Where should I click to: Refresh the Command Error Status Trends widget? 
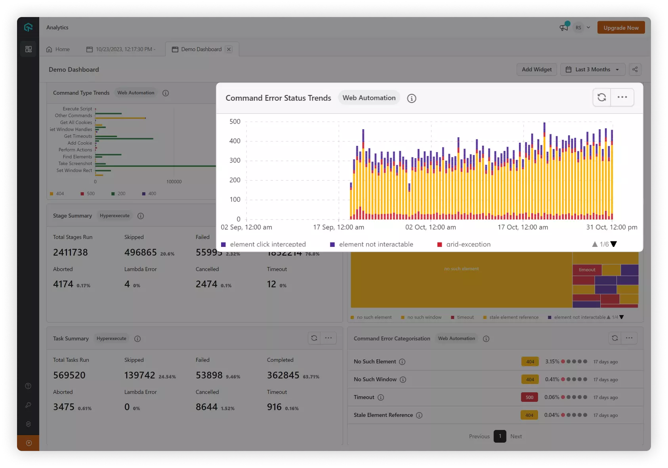tap(601, 97)
